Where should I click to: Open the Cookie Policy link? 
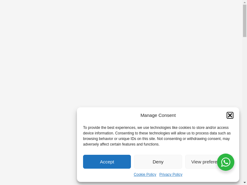(145, 175)
